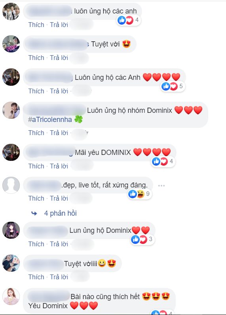Click 'Trả lời' under the 'Tuyệt vời' heart-eyes comment
The height and width of the screenshot is (315, 226).
point(59,58)
